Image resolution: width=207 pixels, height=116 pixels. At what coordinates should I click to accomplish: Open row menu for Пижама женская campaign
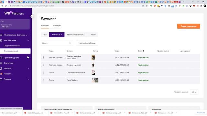(x=44, y=57)
